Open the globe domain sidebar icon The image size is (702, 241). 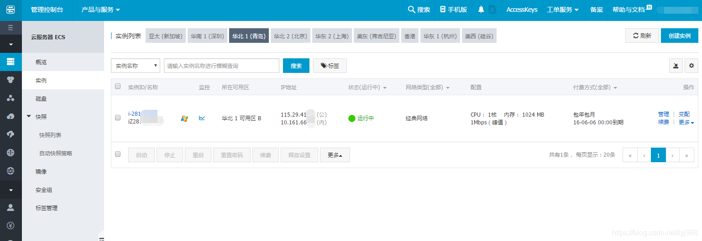point(10,153)
